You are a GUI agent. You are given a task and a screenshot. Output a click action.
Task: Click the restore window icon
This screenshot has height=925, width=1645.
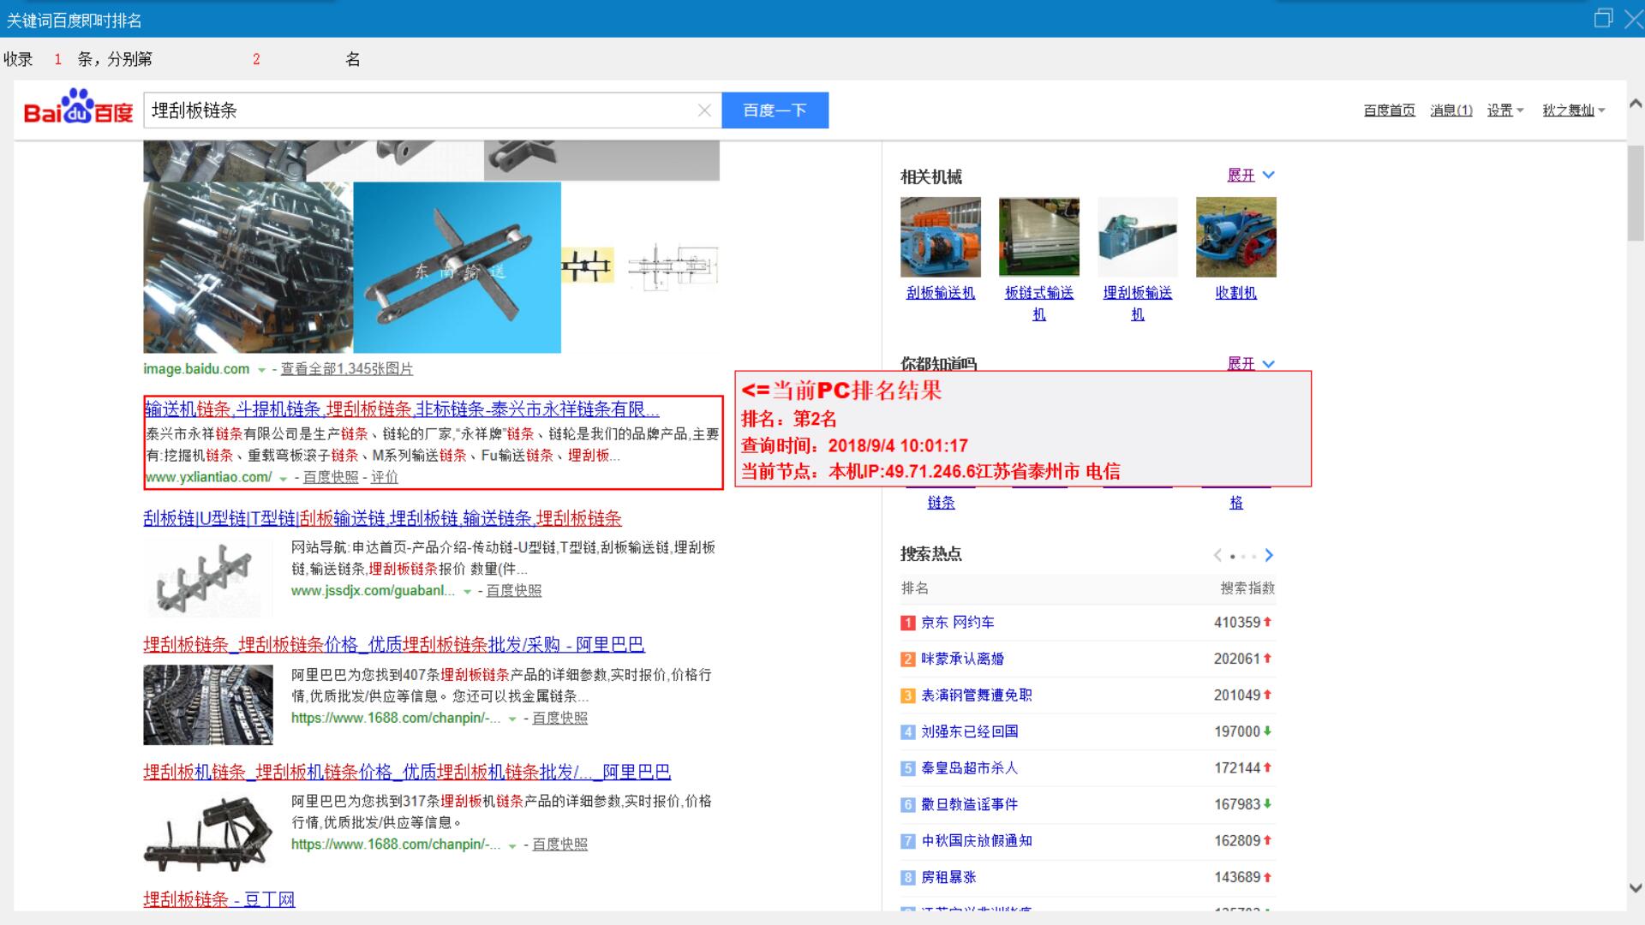click(x=1603, y=19)
